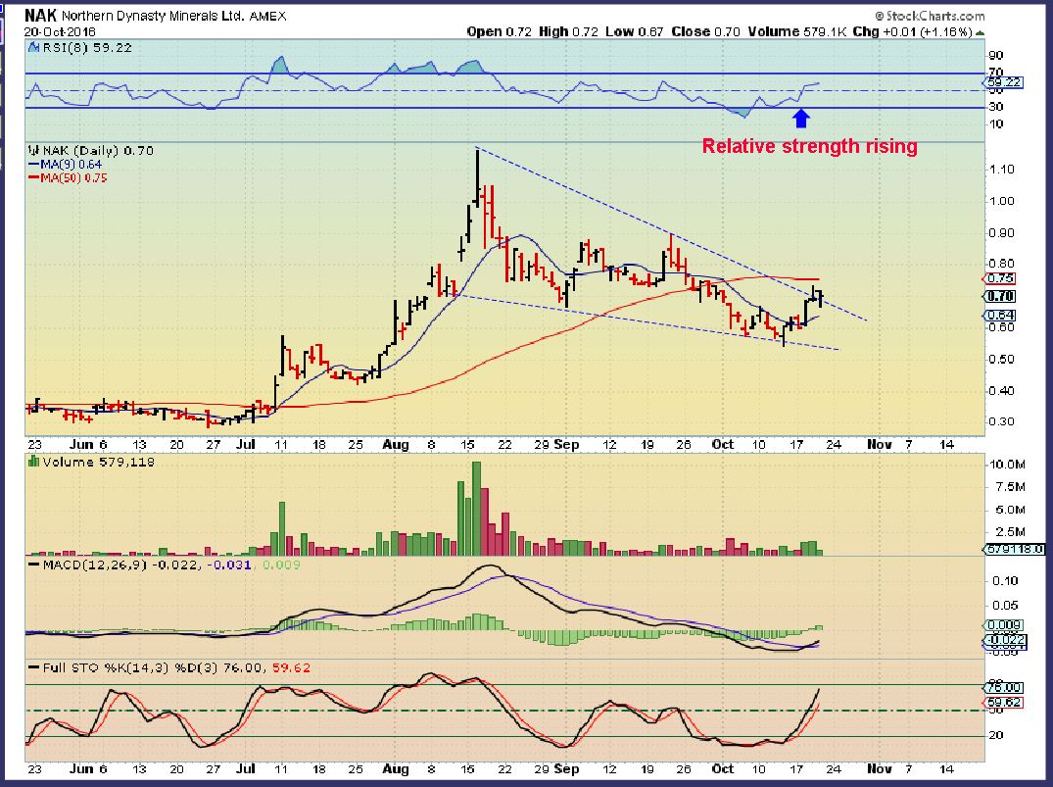This screenshot has width=1053, height=787.
Task: Click the 'Relative strength rising' annotation text
Action: [x=809, y=147]
